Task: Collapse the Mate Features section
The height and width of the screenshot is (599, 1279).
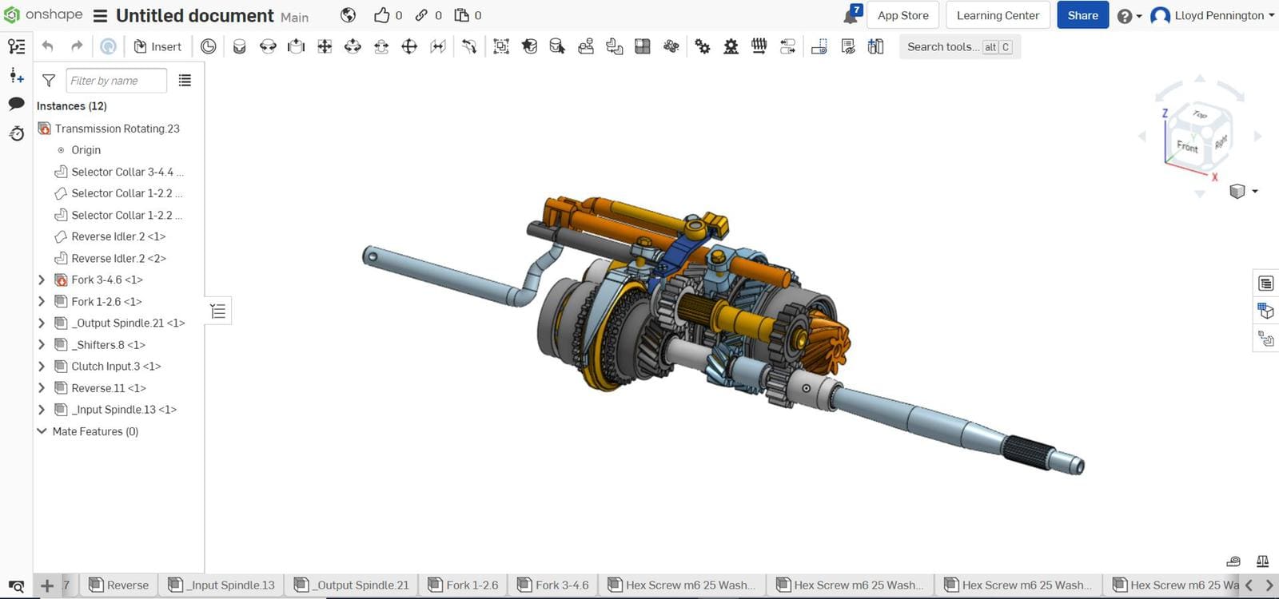Action: point(42,431)
